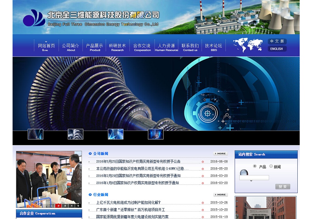Click red circle icon beside 2016-05-20
The width and height of the screenshot is (312, 219).
coord(203,169)
